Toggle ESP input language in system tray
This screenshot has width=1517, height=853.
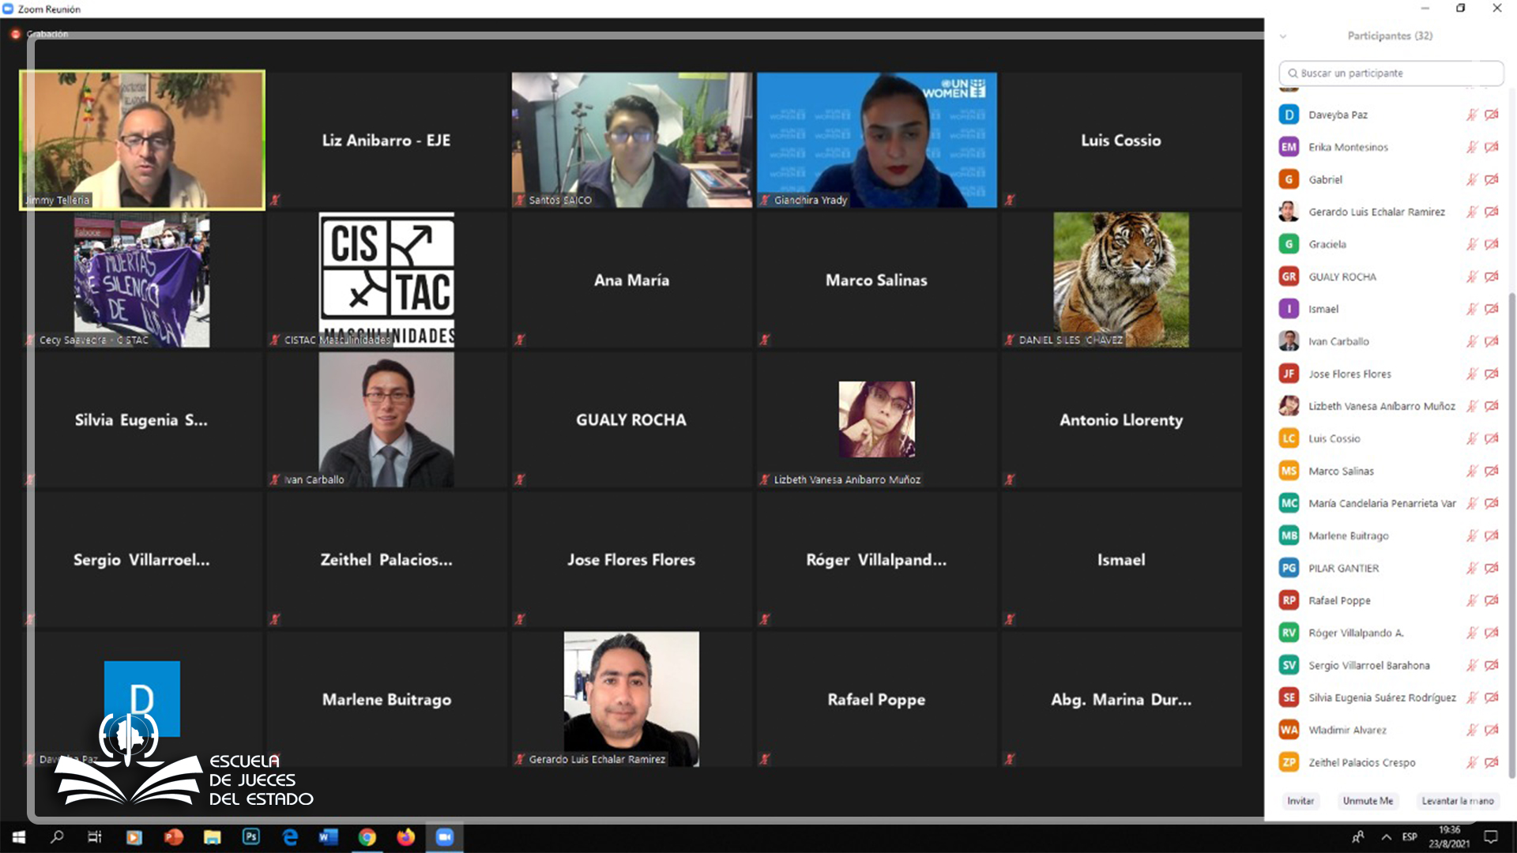1410,836
